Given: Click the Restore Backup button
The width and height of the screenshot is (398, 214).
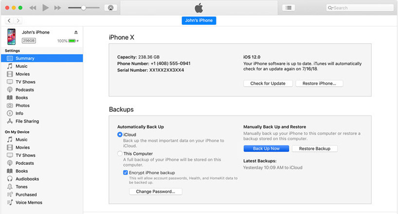Looking at the screenshot, I should (x=314, y=148).
